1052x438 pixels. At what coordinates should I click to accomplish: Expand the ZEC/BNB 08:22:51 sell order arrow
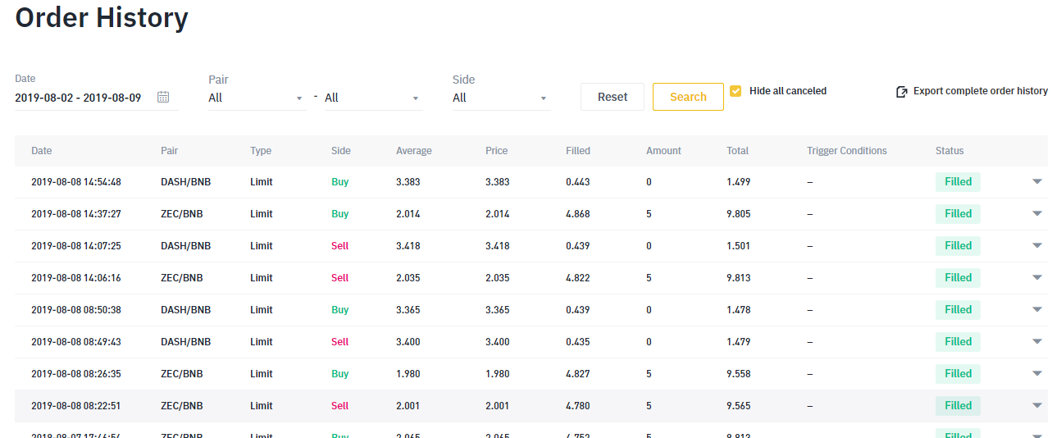pyautogui.click(x=1037, y=406)
